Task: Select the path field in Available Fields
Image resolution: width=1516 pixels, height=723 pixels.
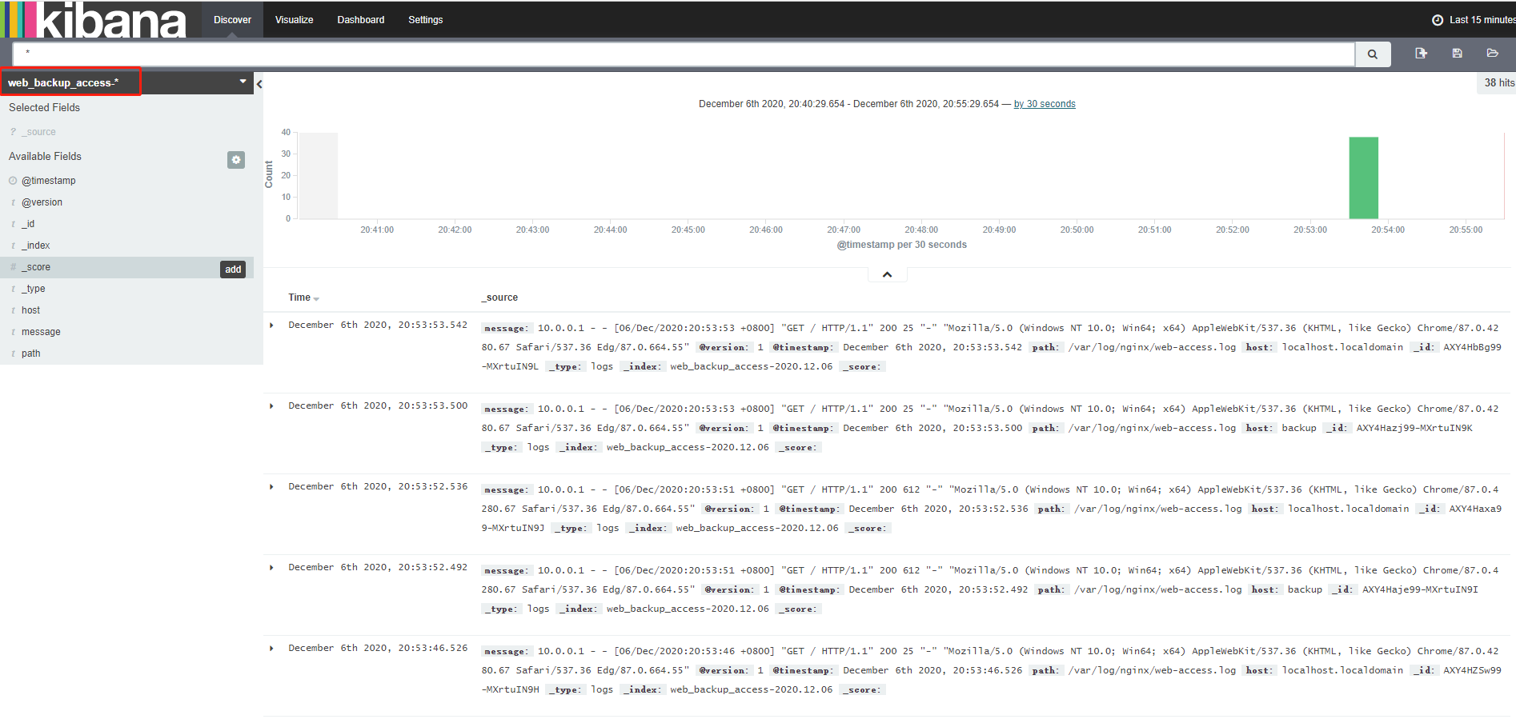Action: click(30, 354)
